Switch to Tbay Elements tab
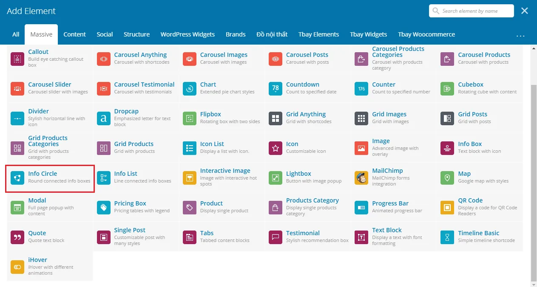The image size is (537, 287). (x=318, y=34)
